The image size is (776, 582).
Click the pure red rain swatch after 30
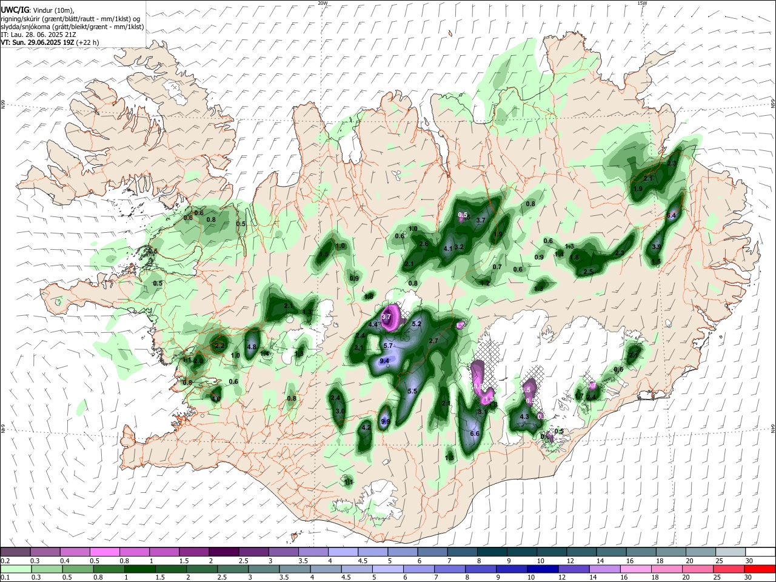click(760, 569)
